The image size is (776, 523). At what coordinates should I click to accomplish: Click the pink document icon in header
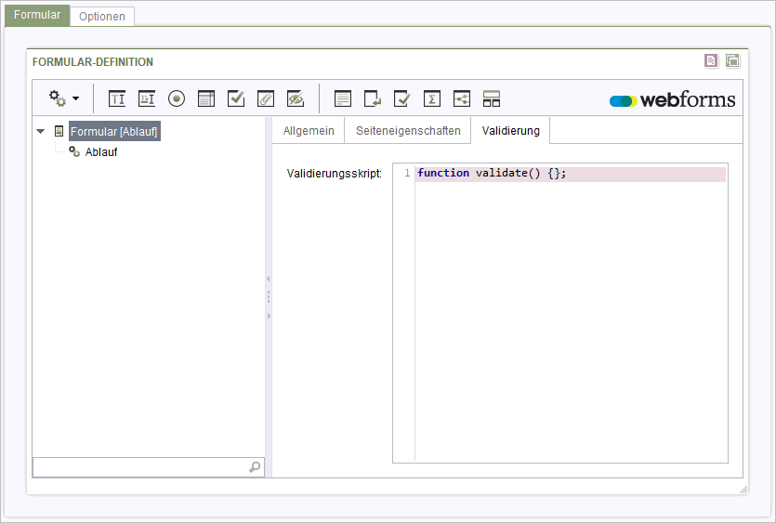click(711, 61)
